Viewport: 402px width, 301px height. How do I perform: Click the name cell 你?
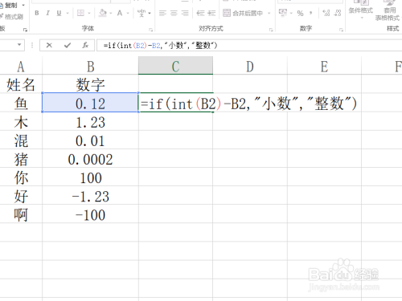point(21,178)
